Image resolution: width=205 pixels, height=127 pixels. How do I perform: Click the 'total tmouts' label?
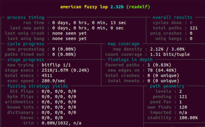[123, 81]
